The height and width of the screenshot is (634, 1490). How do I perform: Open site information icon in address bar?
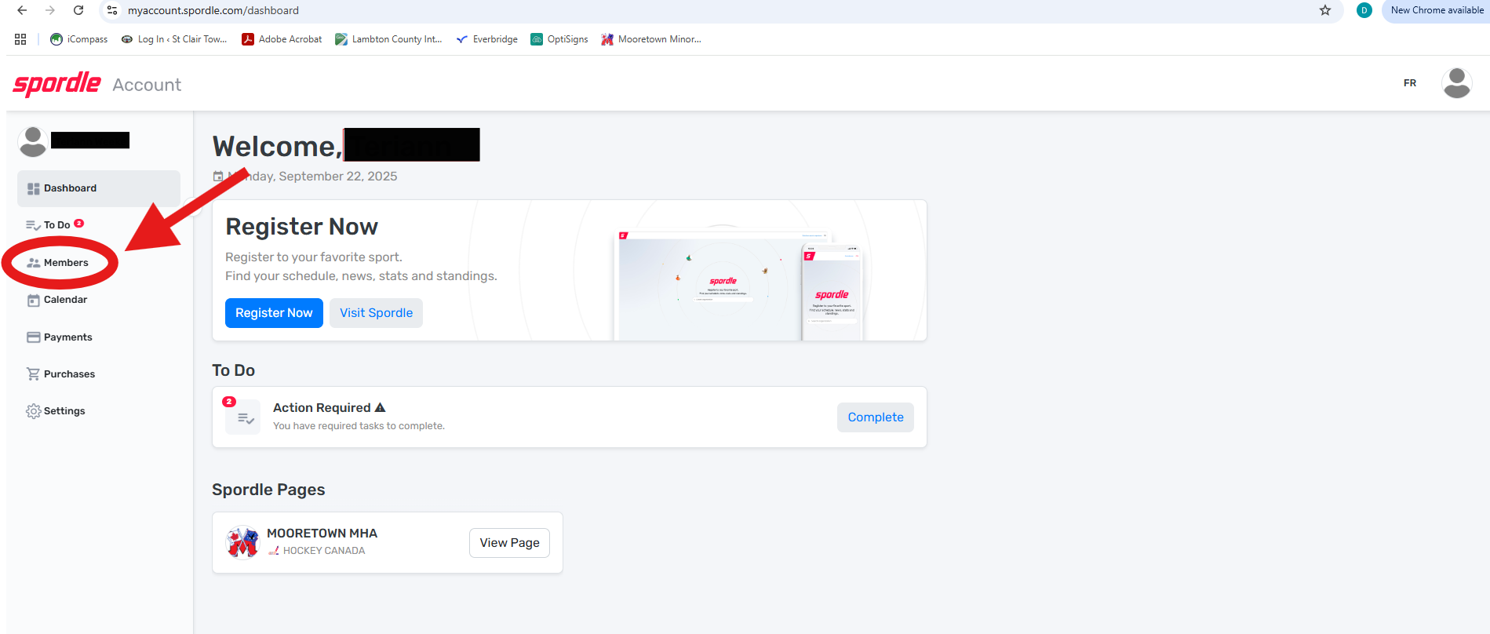112,10
